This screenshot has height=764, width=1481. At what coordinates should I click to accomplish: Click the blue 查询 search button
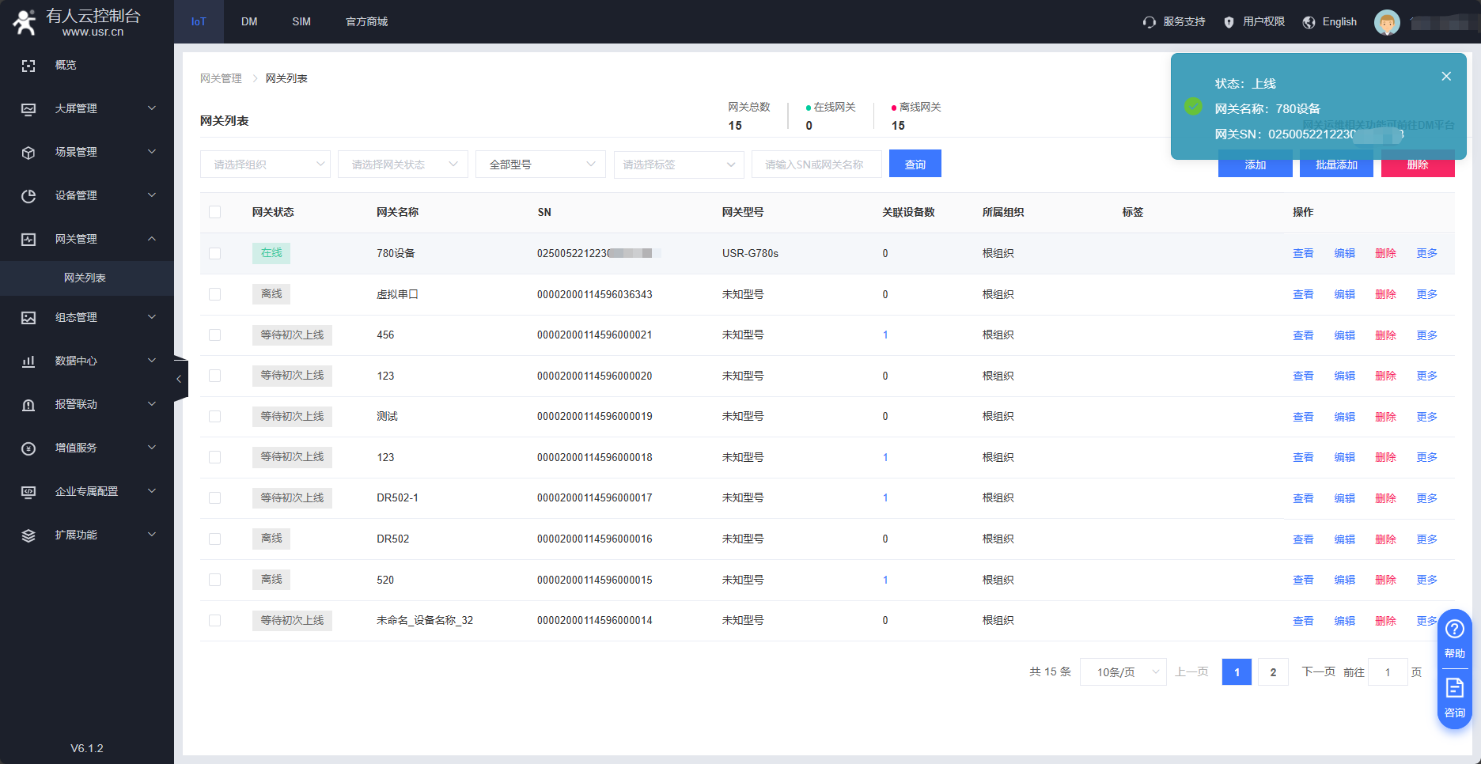915,165
